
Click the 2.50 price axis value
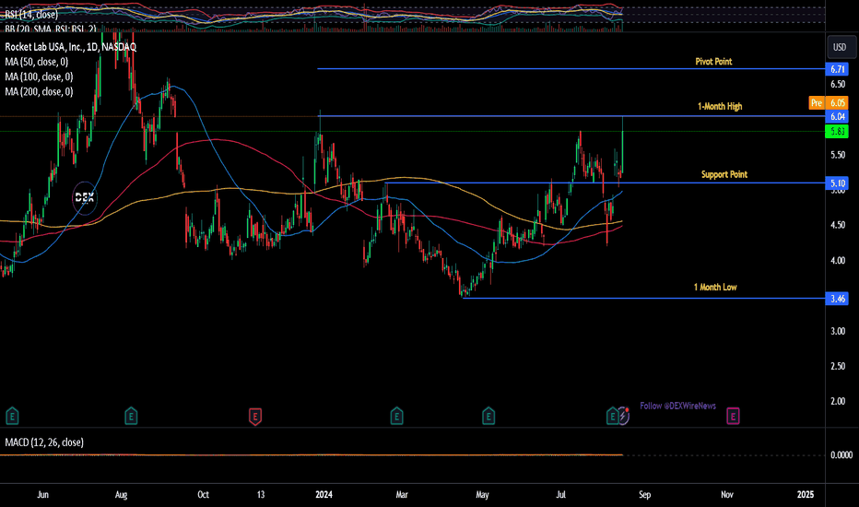[x=838, y=366]
